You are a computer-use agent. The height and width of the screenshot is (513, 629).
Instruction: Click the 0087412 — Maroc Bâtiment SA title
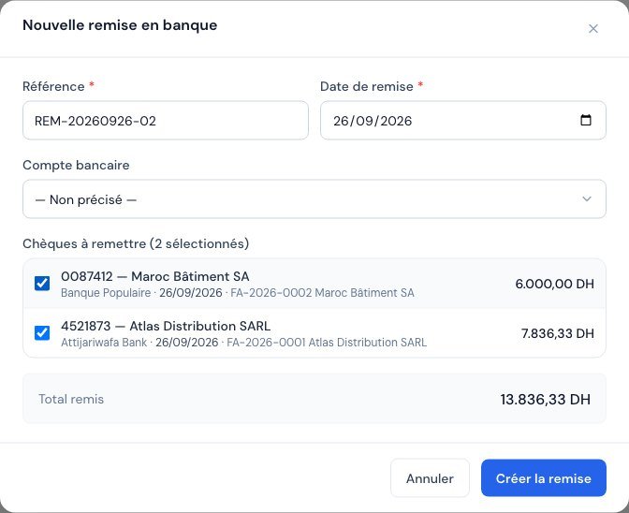coord(154,276)
